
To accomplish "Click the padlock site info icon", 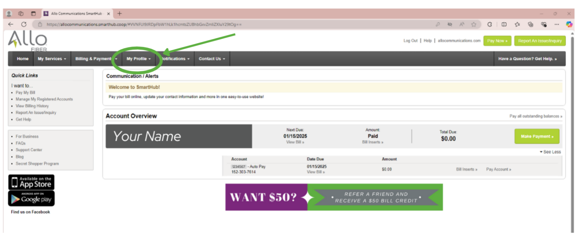I will click(x=40, y=24).
